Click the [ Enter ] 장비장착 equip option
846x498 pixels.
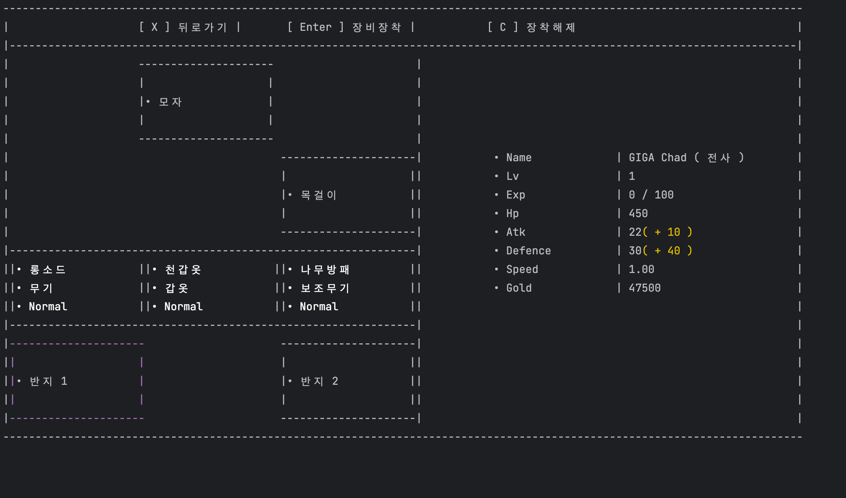pyautogui.click(x=344, y=27)
